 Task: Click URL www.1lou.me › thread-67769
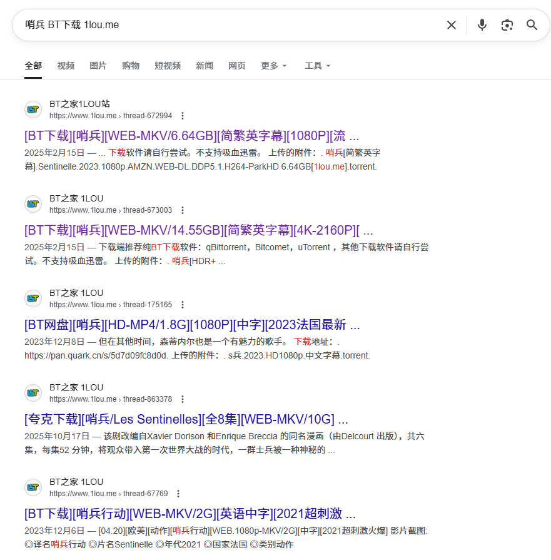[x=109, y=494]
